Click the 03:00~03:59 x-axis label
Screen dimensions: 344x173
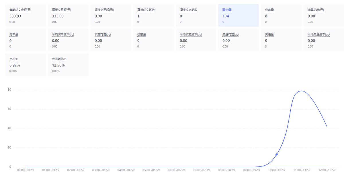pos(101,170)
